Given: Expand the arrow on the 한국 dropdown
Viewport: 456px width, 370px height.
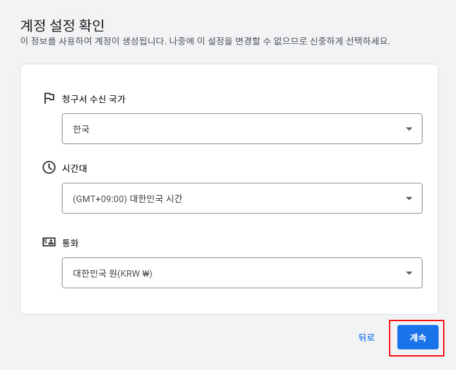Looking at the screenshot, I should point(409,129).
